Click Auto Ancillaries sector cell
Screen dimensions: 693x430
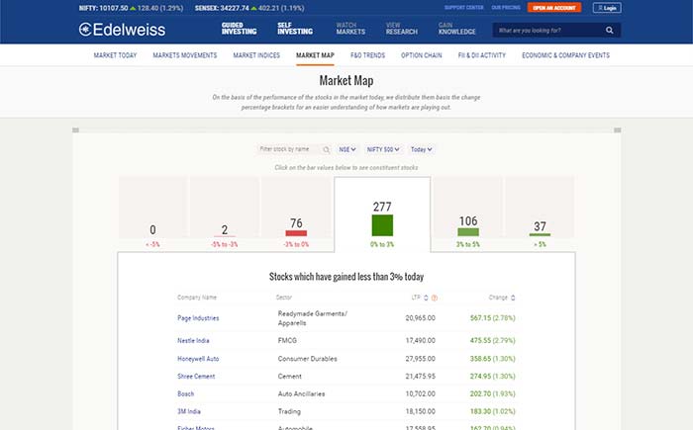pos(301,393)
